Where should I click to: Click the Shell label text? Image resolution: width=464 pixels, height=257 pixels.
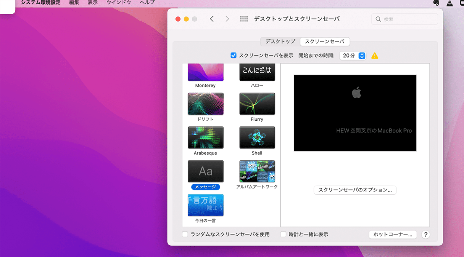[257, 153]
